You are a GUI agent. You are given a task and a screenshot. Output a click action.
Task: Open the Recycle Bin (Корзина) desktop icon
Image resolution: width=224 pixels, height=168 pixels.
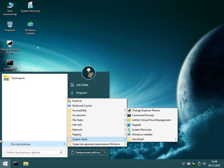coord(10,26)
